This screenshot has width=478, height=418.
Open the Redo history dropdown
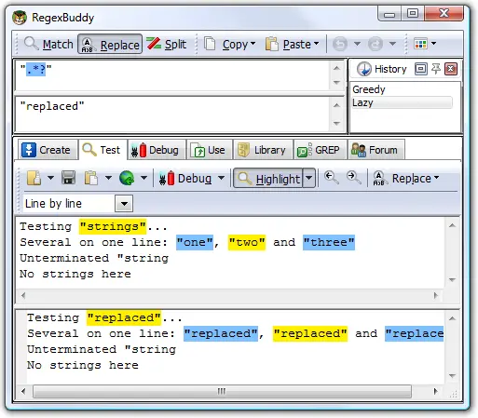click(x=392, y=44)
